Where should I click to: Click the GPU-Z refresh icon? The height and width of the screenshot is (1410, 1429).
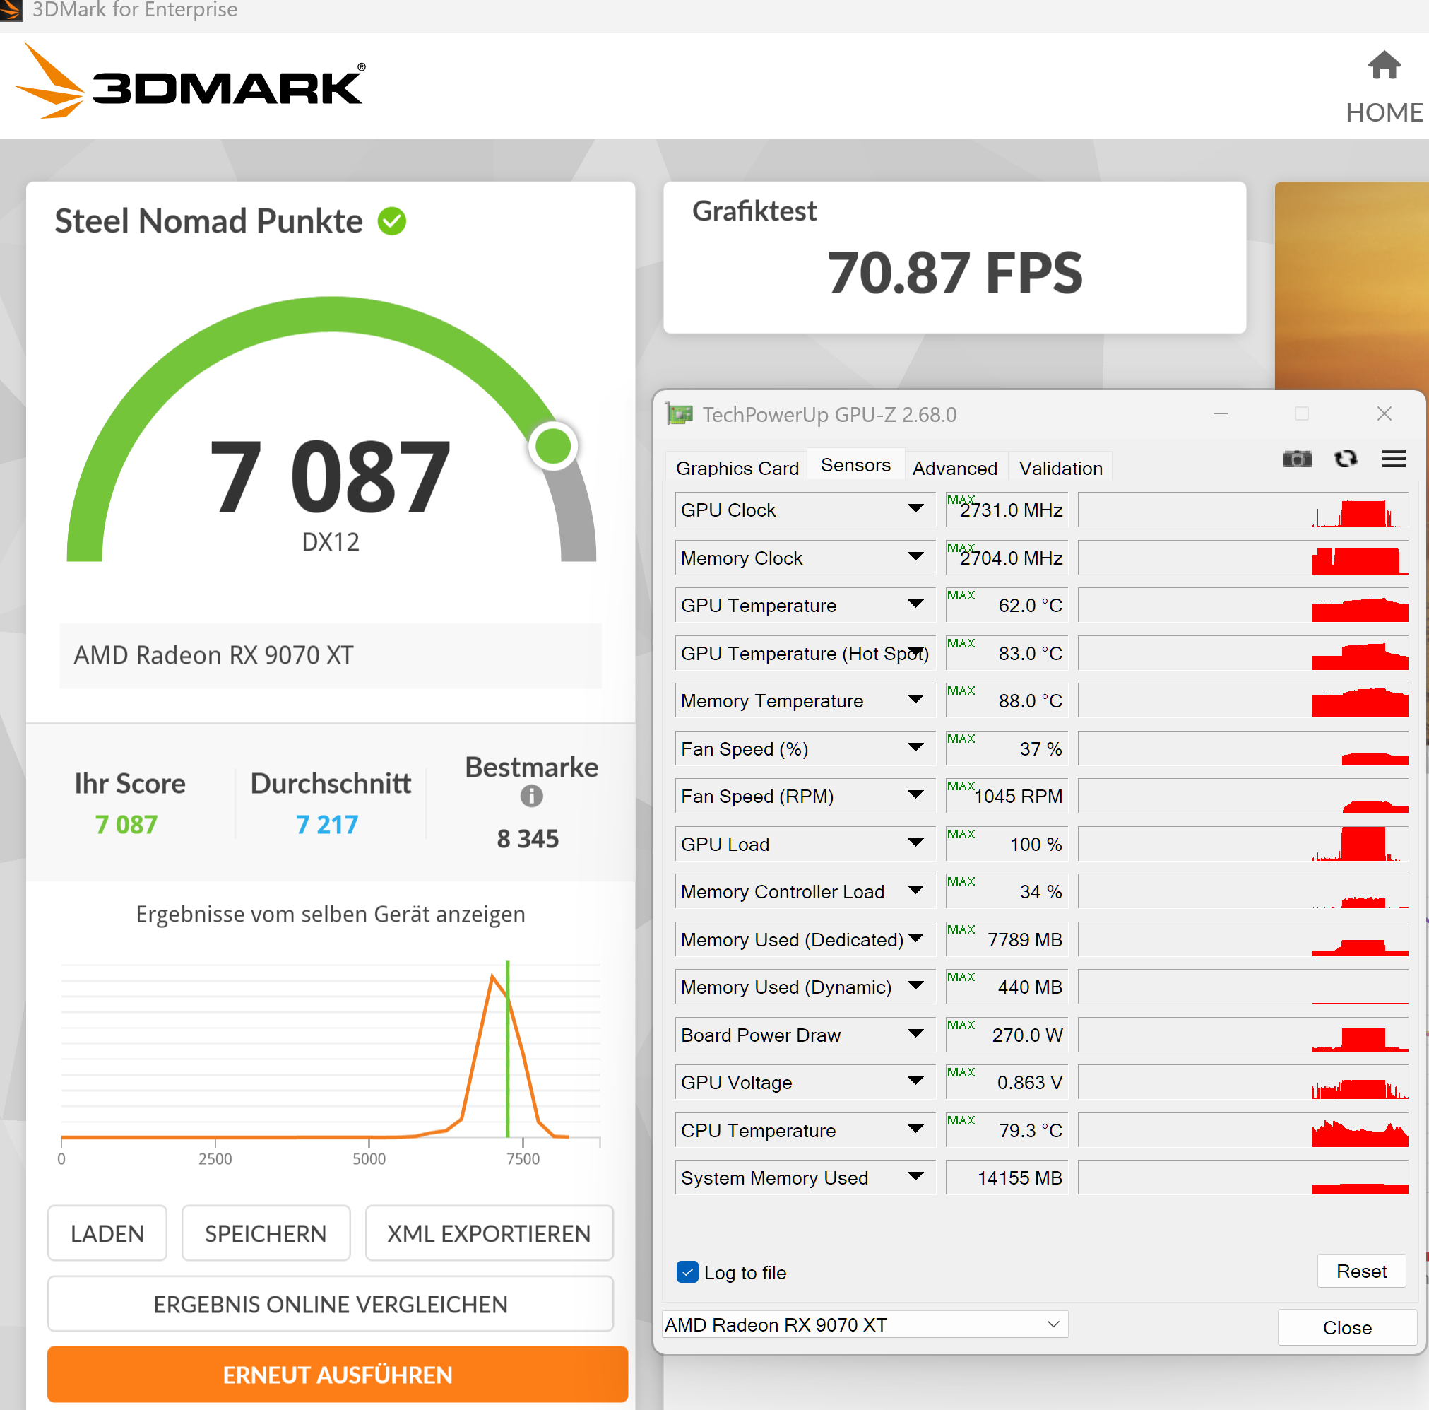point(1346,459)
